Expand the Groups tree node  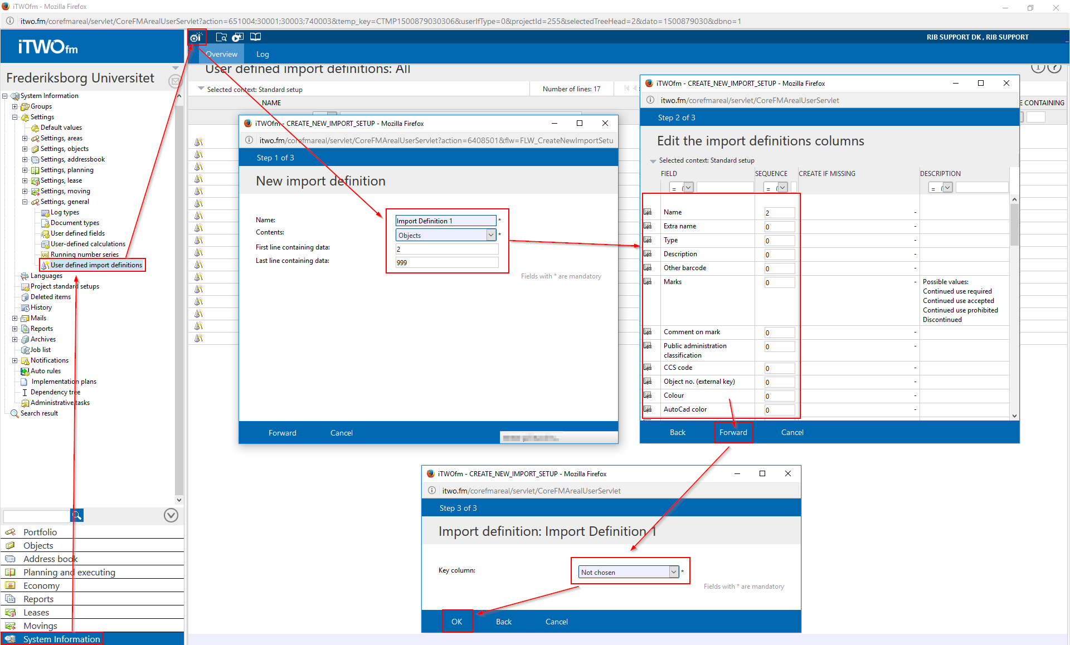pyautogui.click(x=15, y=106)
